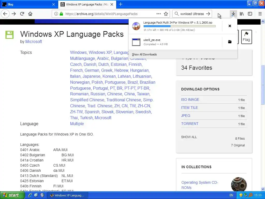Open containing folder for uiso9_pe.exe
The height and width of the screenshot is (199, 265).
[x=230, y=42]
